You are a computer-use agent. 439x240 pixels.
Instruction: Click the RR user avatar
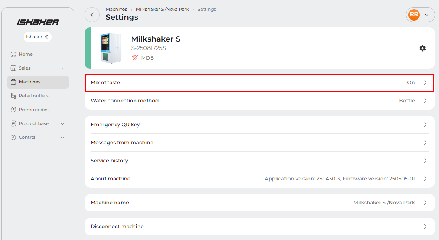coord(414,15)
